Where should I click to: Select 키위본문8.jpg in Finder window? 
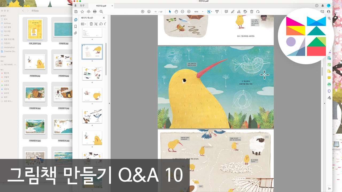[35, 62]
